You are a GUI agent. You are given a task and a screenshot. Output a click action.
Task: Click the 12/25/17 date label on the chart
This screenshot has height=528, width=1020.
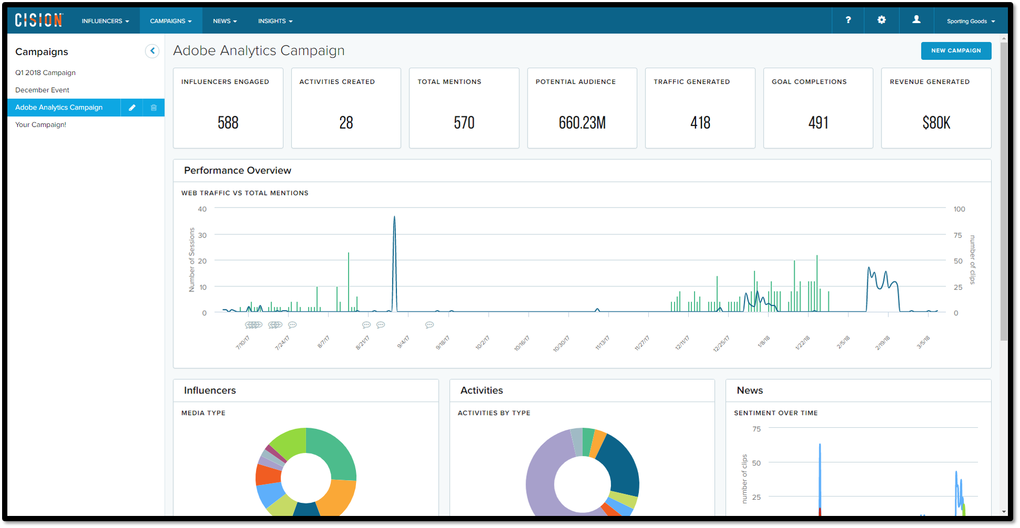(721, 343)
